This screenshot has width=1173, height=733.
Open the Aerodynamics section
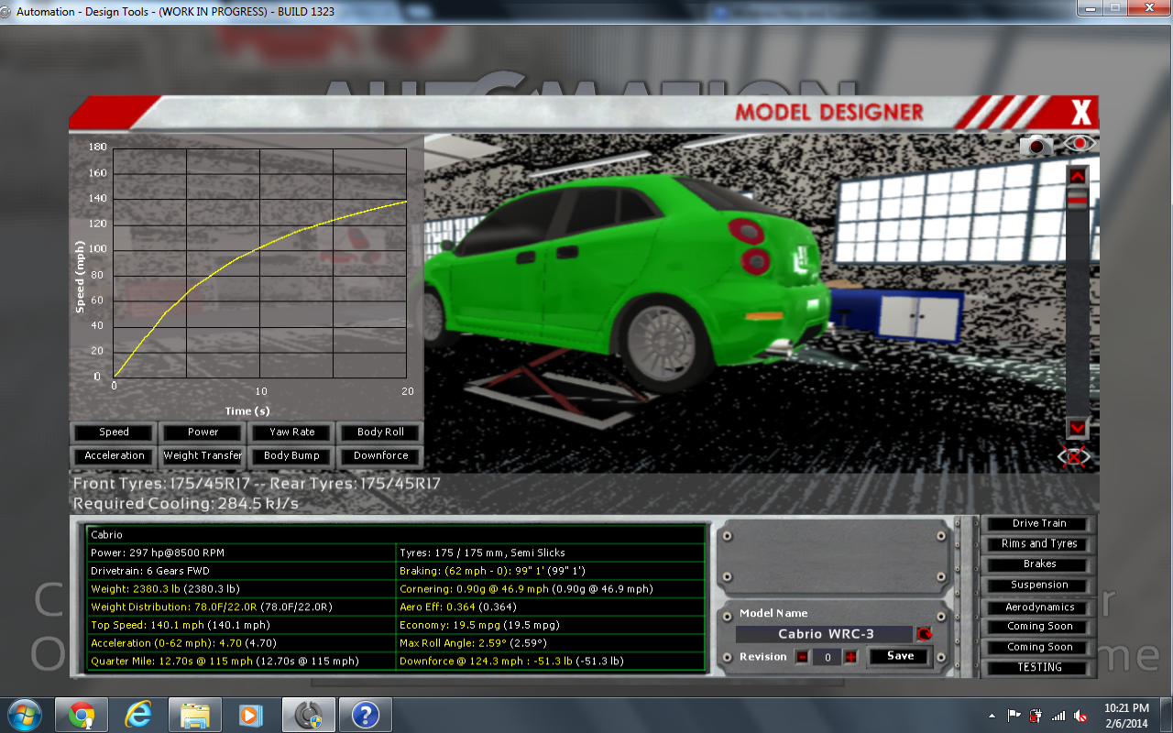point(1039,607)
